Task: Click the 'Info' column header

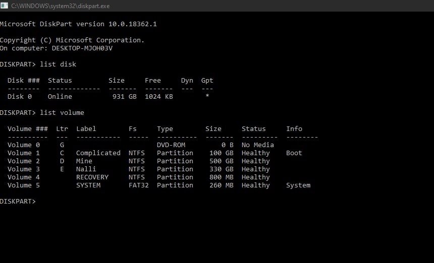Action: click(x=294, y=129)
